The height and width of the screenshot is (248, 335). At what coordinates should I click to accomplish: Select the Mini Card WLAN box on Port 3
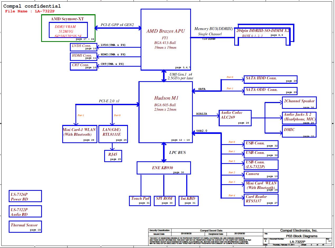[x=261, y=186]
